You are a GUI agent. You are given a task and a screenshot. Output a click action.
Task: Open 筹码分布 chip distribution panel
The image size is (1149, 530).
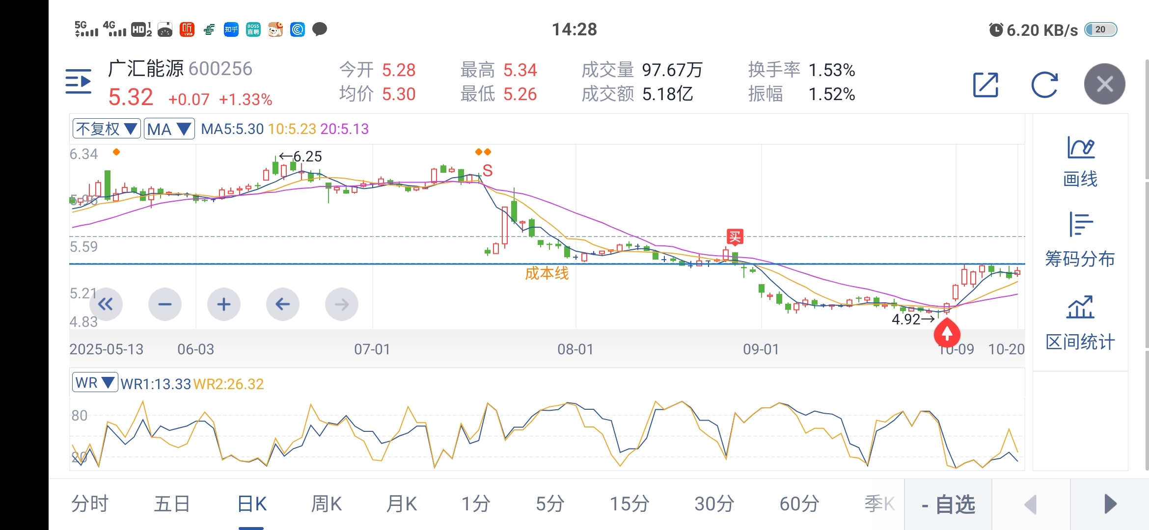tap(1080, 240)
